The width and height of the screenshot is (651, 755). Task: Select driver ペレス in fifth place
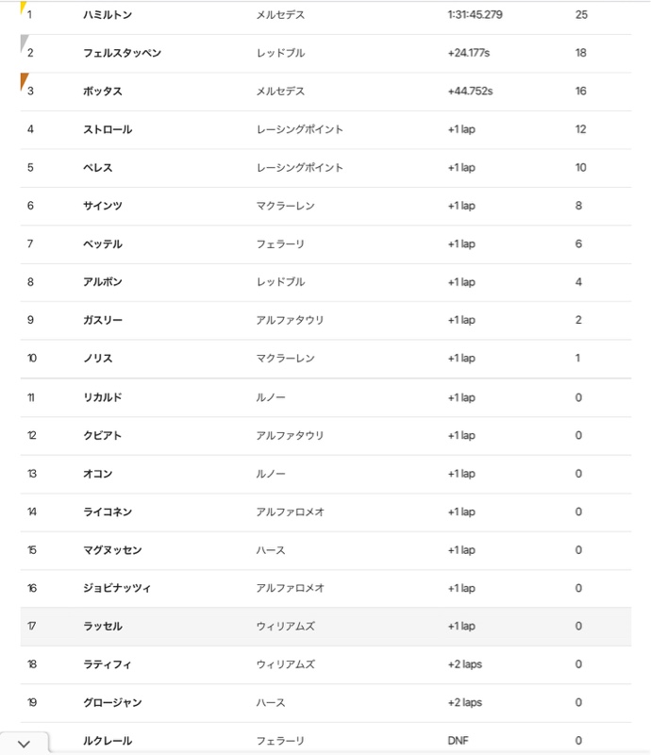point(98,168)
